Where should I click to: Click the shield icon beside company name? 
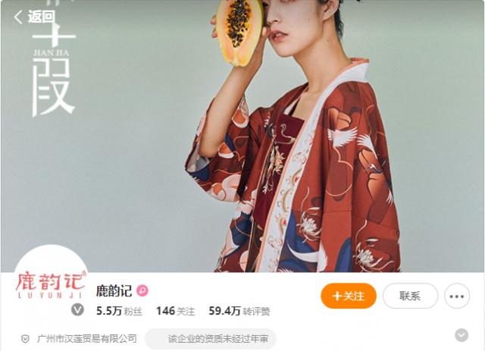(25, 339)
